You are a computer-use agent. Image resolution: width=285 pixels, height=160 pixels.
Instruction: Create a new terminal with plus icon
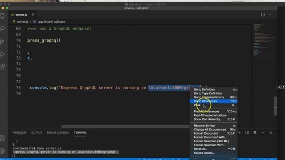click(x=239, y=132)
